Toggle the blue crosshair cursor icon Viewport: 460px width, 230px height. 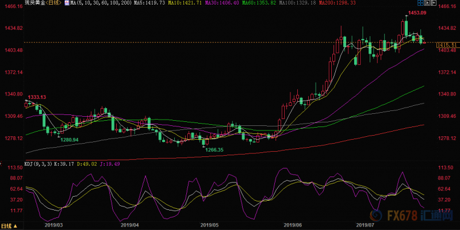coord(420,3)
